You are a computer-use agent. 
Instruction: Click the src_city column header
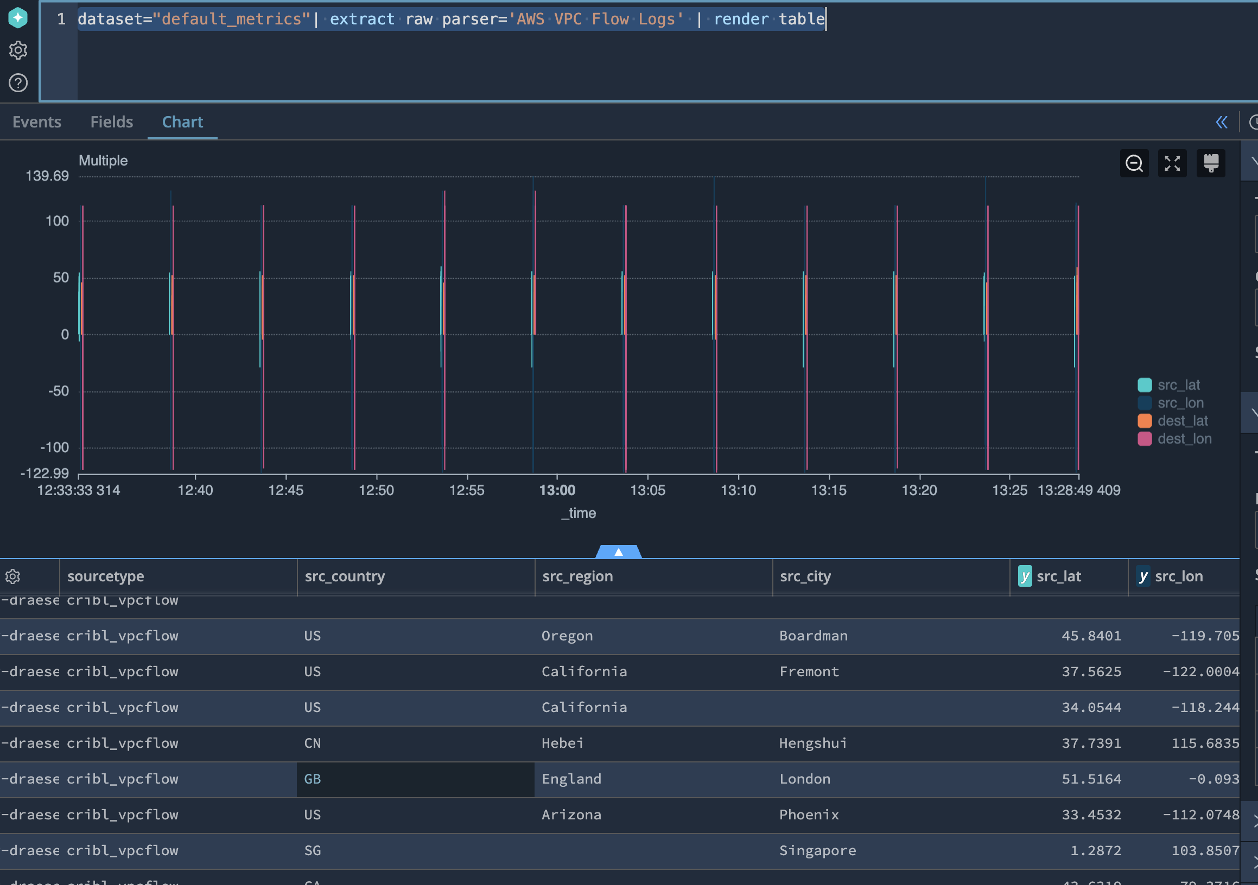pos(805,576)
